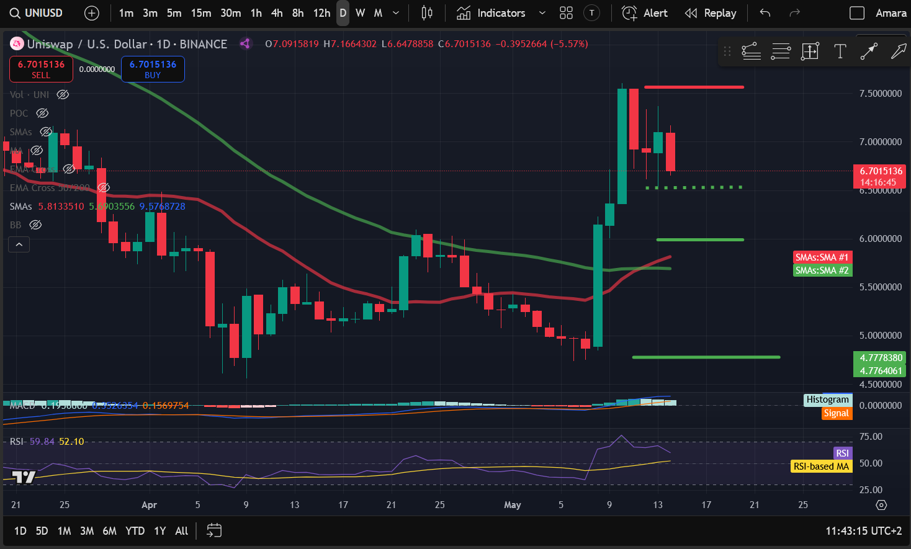Click the circled T quick indicator button
Viewport: 911px width, 549px height.
click(x=592, y=13)
